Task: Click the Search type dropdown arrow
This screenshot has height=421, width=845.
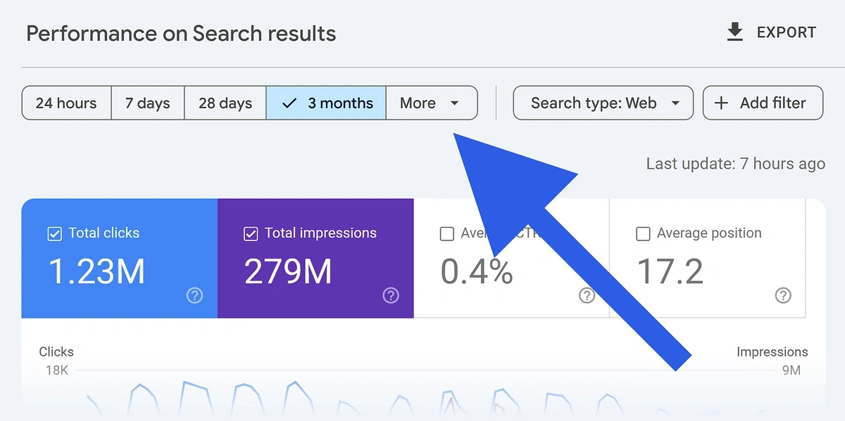Action: tap(675, 103)
